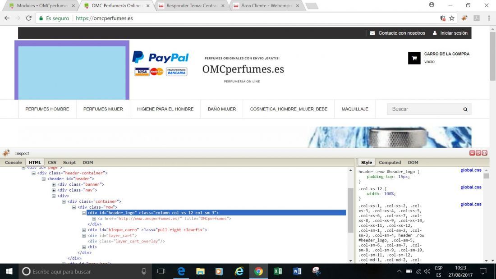
Task: Open the Computed side panel tab
Action: 390,162
